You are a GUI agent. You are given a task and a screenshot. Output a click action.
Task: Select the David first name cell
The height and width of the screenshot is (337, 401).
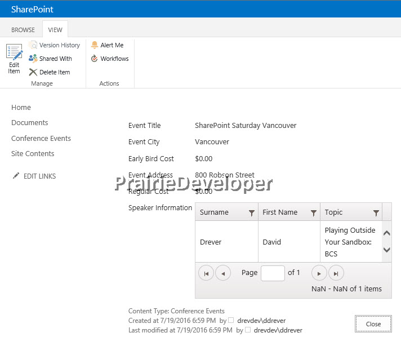[x=289, y=242]
